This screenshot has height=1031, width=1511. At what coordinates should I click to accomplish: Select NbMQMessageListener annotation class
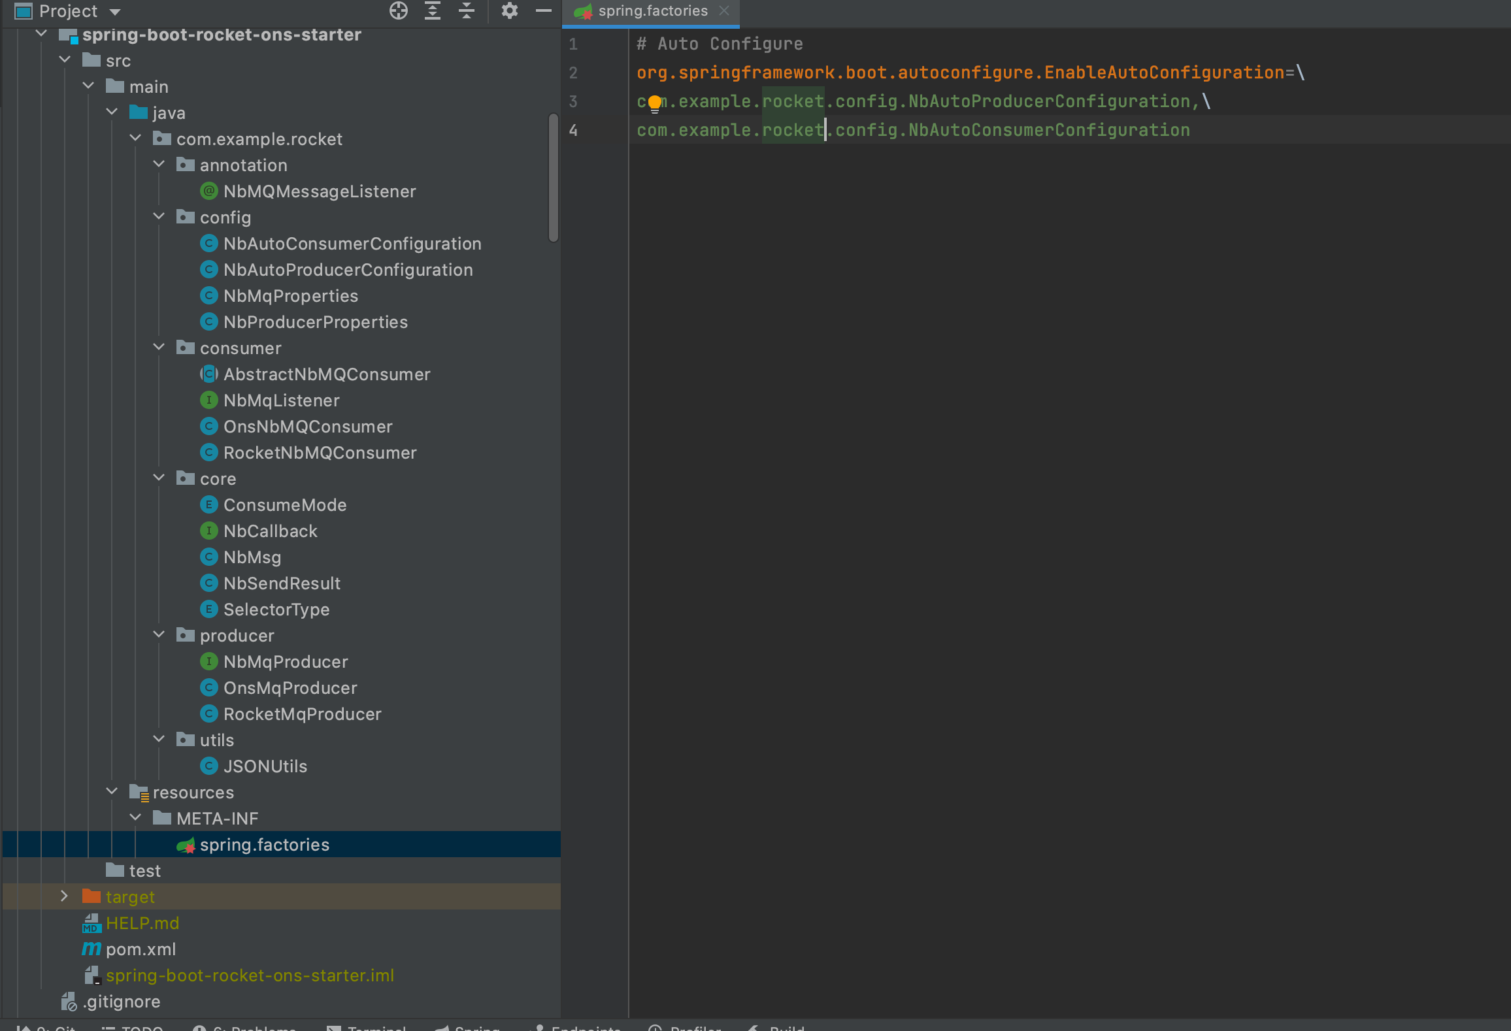click(320, 191)
